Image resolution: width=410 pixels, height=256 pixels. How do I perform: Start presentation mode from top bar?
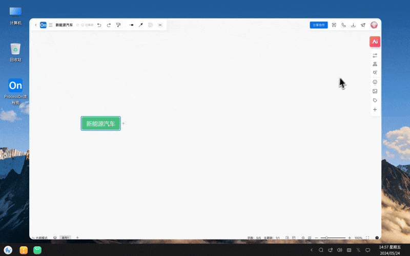tap(334, 25)
